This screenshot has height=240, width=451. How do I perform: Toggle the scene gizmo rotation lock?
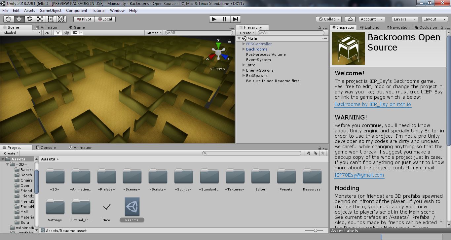click(x=229, y=41)
